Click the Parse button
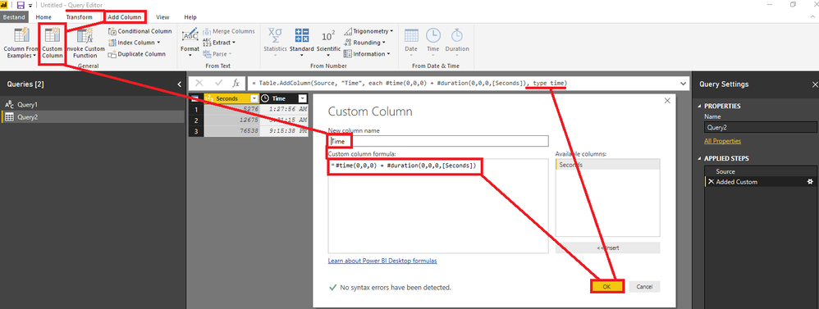The width and height of the screenshot is (819, 309). [217, 54]
